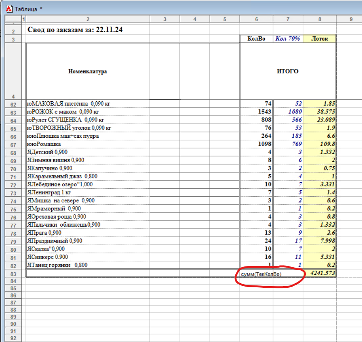362x342 pixels.
Task: Select 'ююПлюшка мак+сах пудра' cell
Action: point(88,136)
